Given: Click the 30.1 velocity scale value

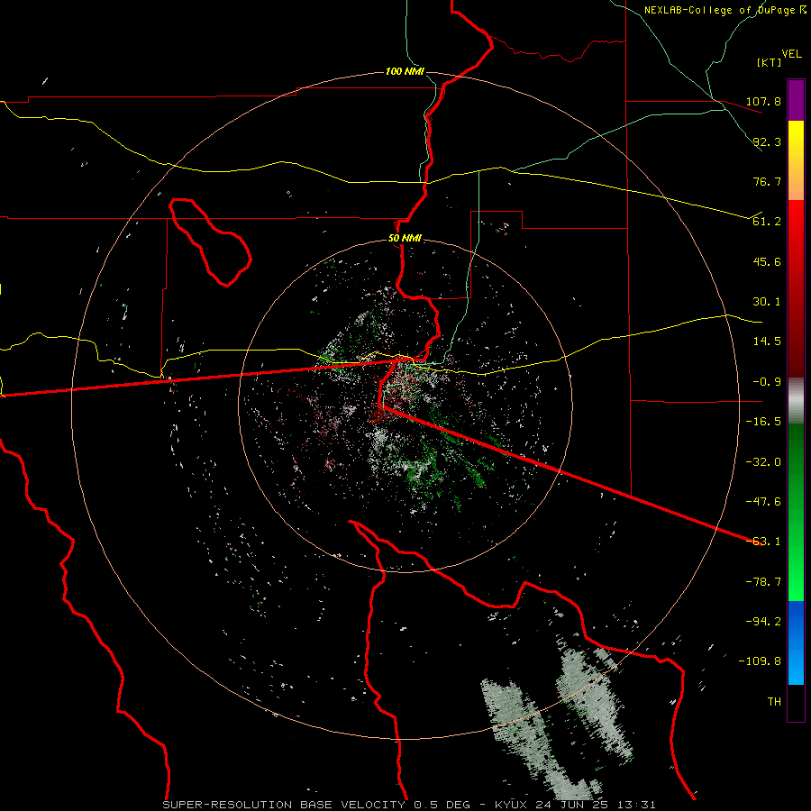Looking at the screenshot, I should (x=767, y=302).
